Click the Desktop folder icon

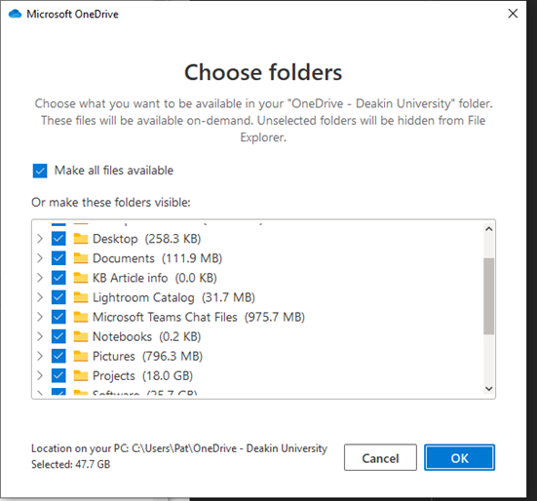pyautogui.click(x=81, y=239)
